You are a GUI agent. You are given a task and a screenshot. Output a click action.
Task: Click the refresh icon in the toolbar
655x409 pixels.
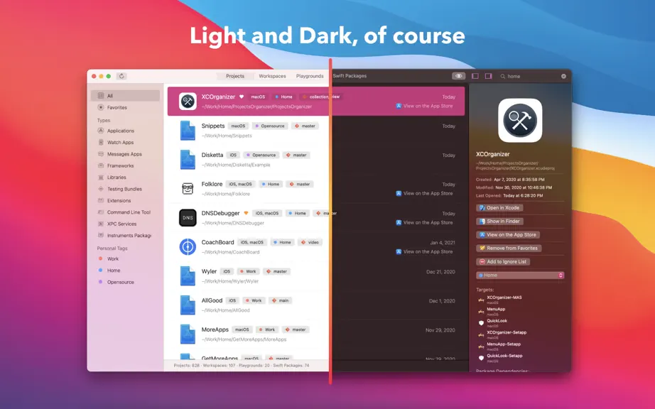(121, 76)
